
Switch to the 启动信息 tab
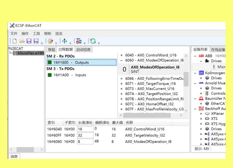83,49
